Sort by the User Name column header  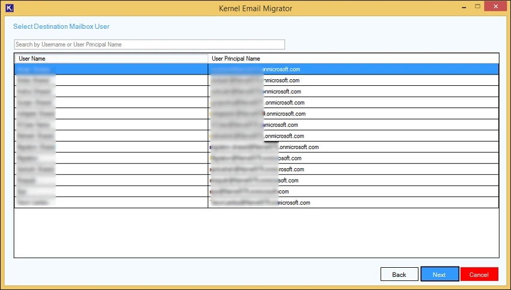tap(111, 59)
